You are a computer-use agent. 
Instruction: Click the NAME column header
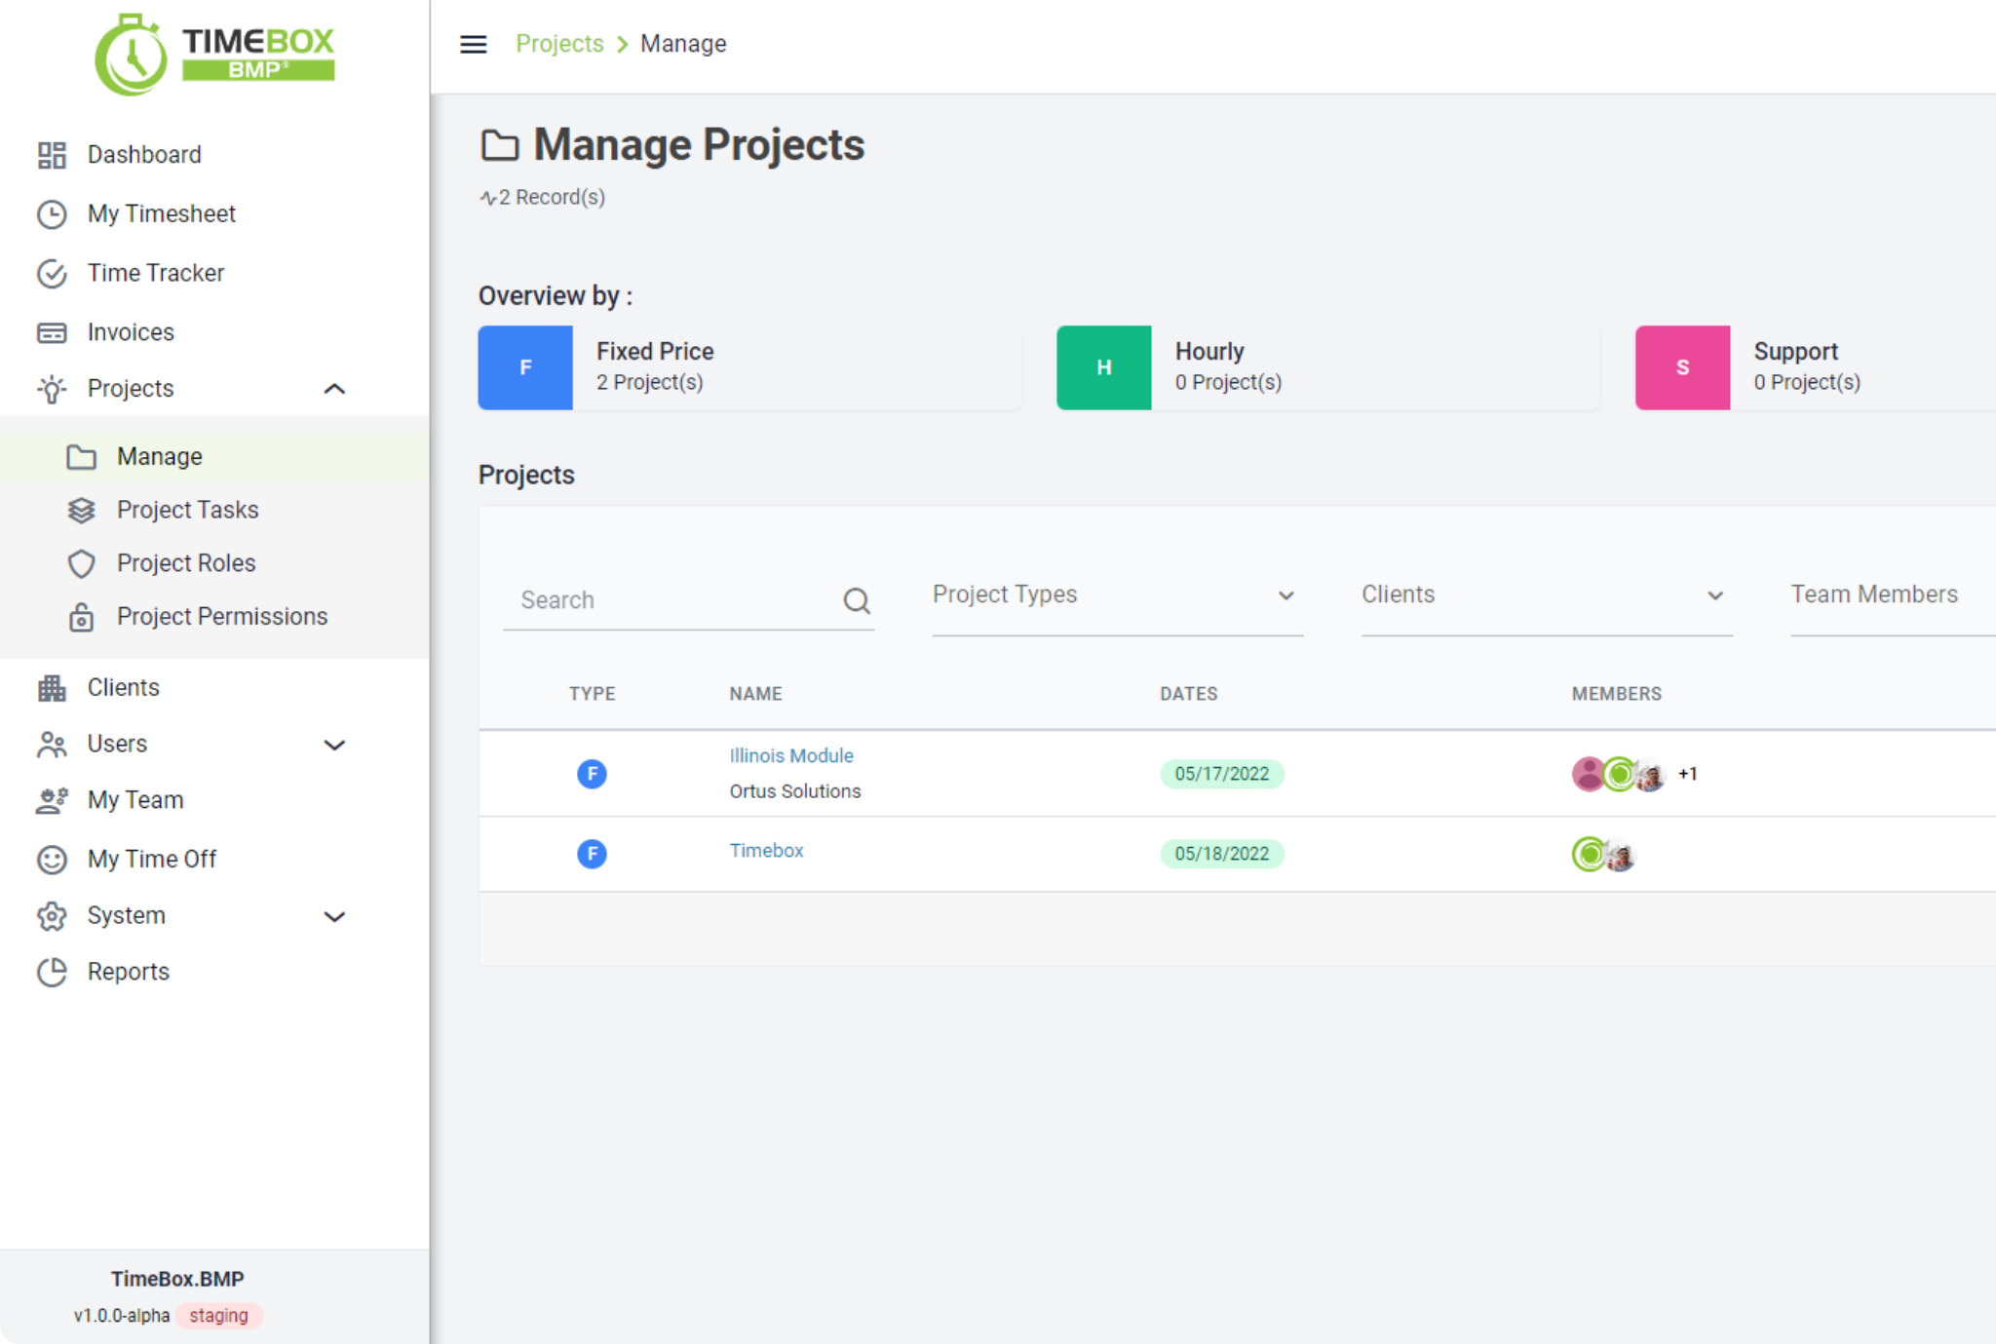756,694
